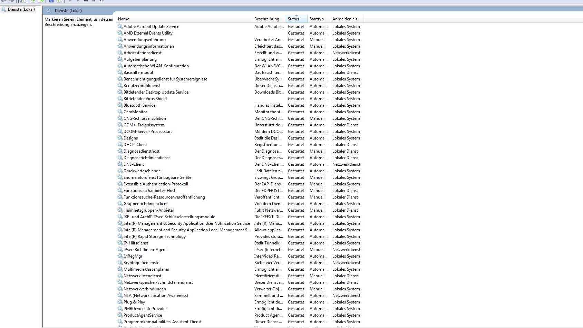Viewport: 583px width, 328px height.
Task: Select NLA (Network Location Awareness) service
Action: pos(156,296)
